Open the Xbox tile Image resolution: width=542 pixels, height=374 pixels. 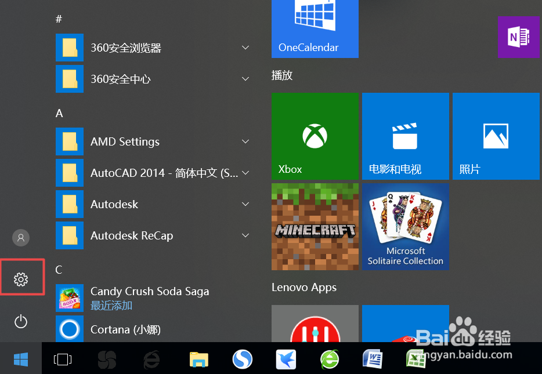tap(315, 136)
